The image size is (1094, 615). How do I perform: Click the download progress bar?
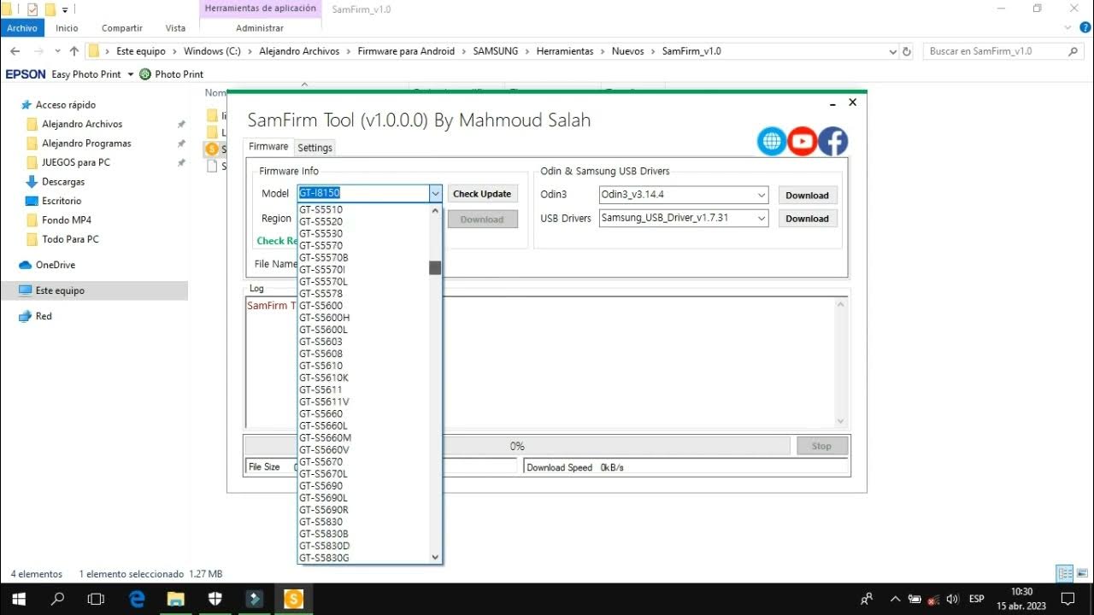pyautogui.click(x=517, y=446)
